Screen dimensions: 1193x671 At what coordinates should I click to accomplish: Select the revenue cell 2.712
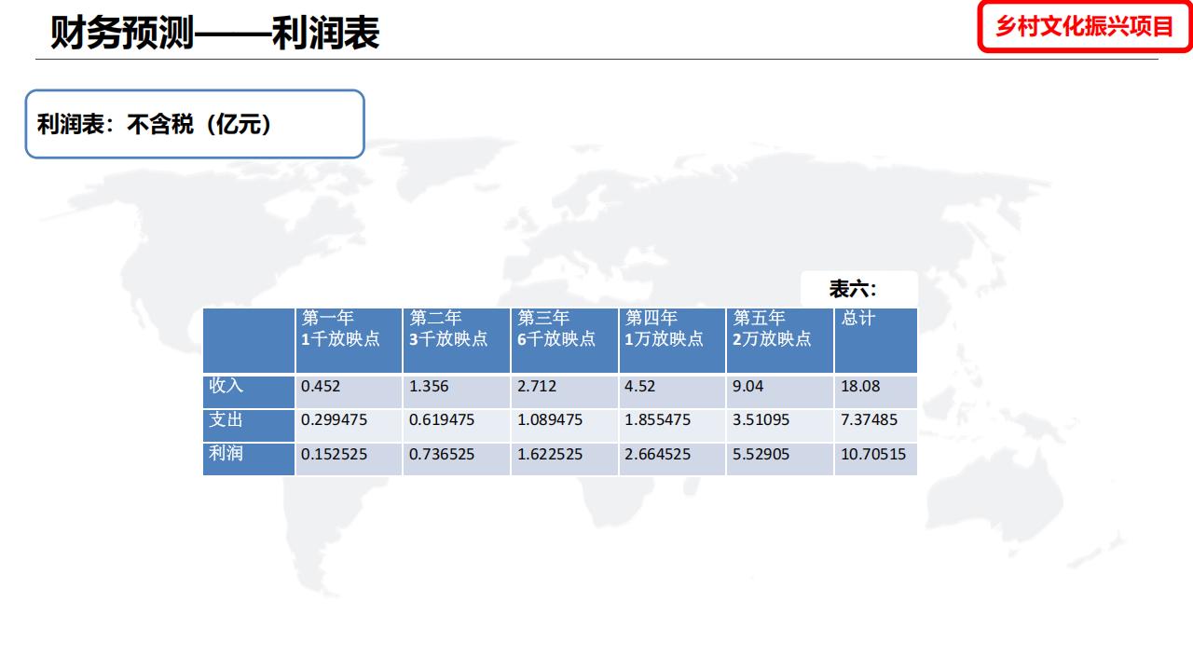point(565,391)
